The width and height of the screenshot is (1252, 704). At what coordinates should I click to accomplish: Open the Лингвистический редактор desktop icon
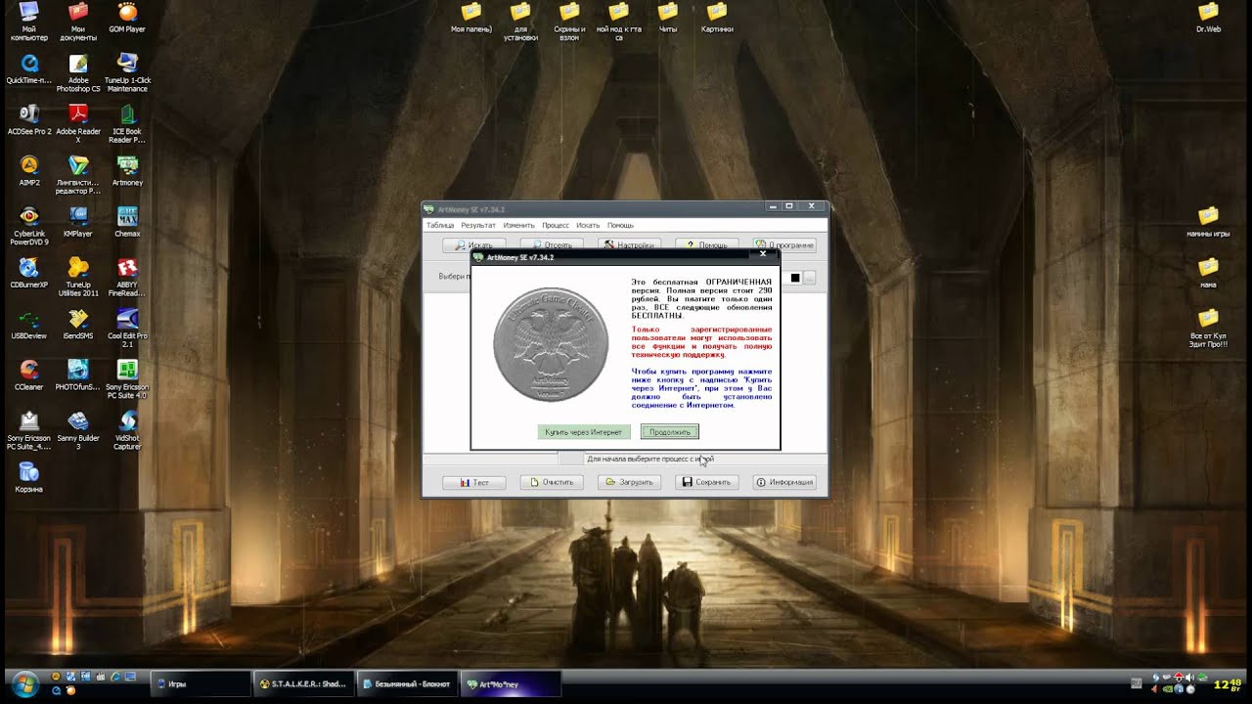tap(78, 174)
